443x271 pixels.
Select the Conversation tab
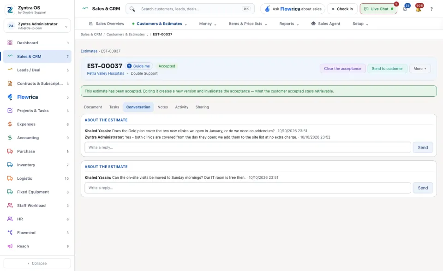138,107
